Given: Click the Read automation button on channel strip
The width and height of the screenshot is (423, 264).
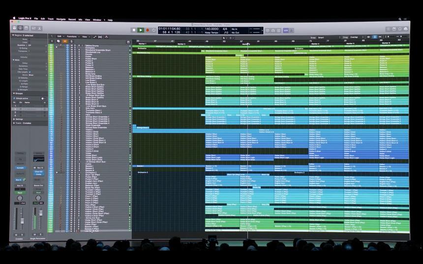Looking at the screenshot, I should point(20,192).
